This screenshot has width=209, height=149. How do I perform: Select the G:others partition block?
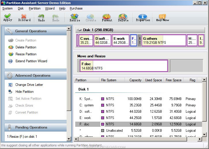(163, 40)
